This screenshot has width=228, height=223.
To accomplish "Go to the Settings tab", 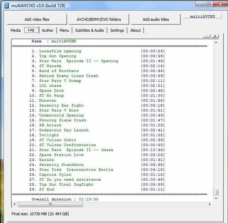I will [x=117, y=30].
